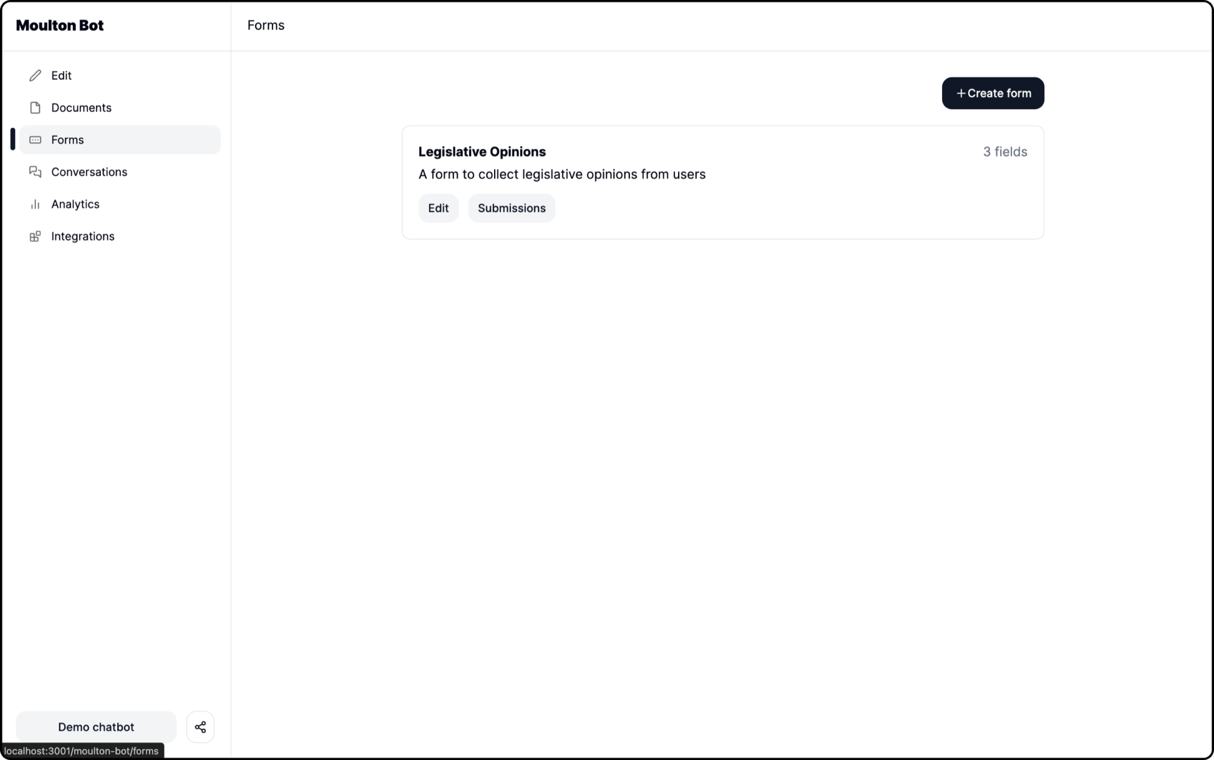Create a new form

(x=992, y=93)
